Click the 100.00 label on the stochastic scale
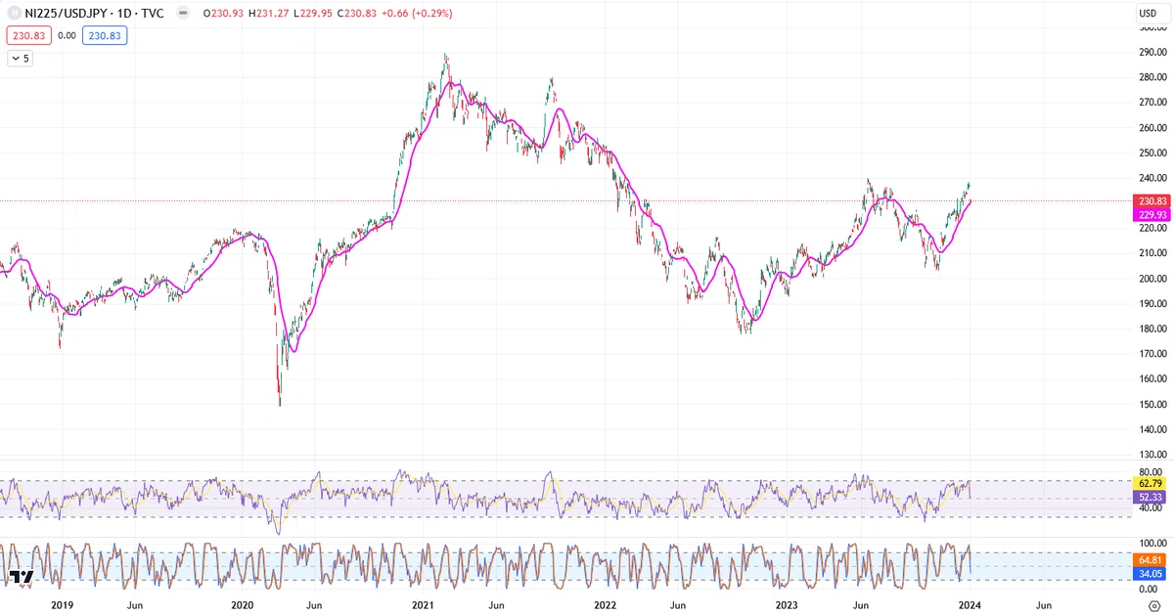Screen dimensions: 1174x615 (1151, 542)
